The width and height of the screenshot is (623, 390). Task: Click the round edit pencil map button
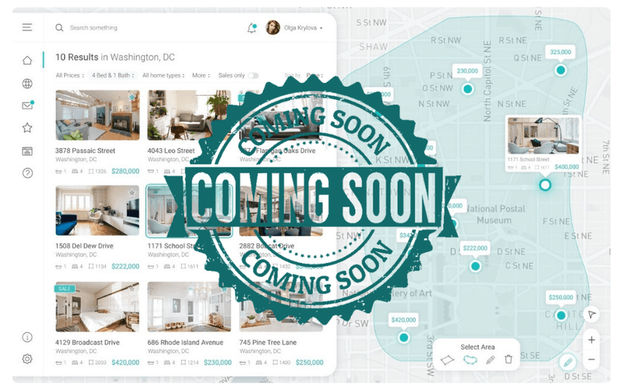[x=568, y=362]
